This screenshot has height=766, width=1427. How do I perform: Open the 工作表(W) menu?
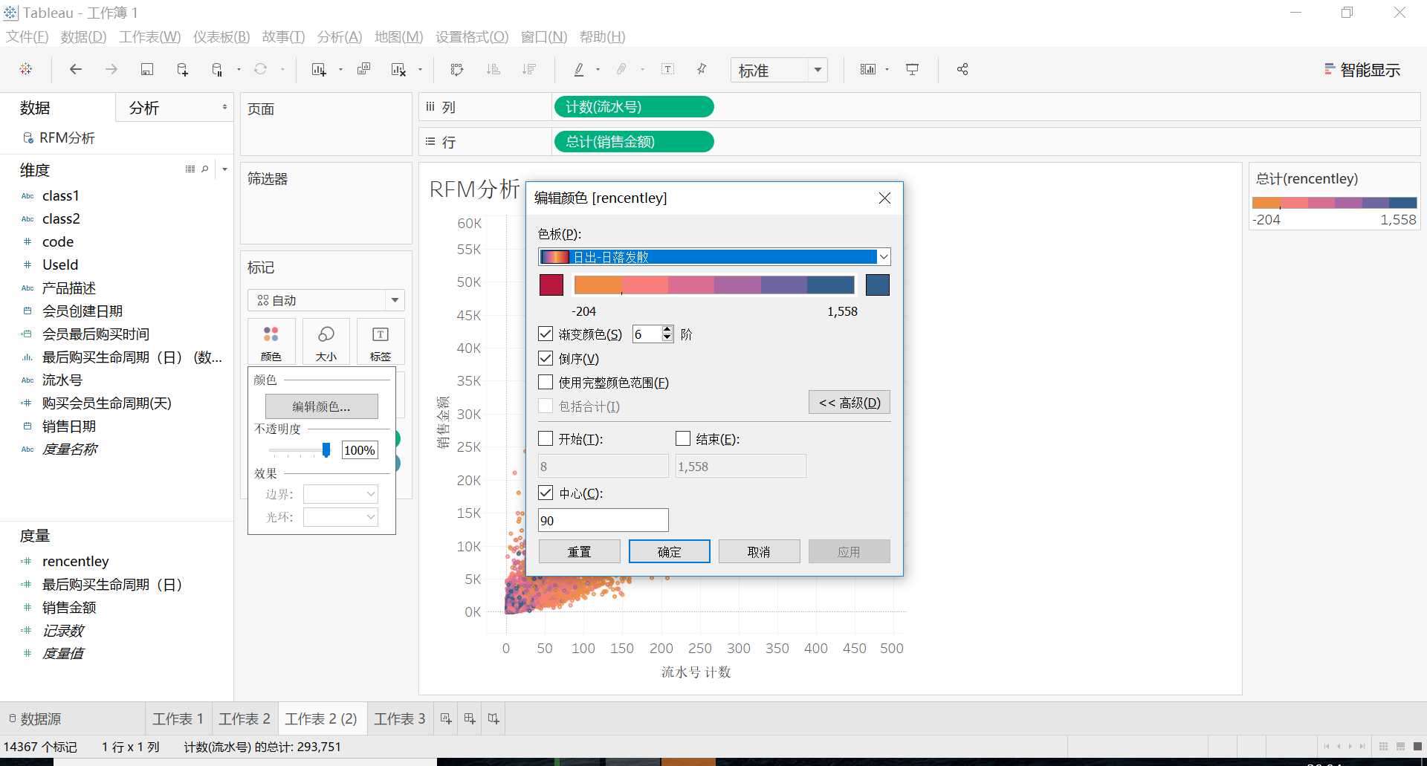pyautogui.click(x=150, y=36)
